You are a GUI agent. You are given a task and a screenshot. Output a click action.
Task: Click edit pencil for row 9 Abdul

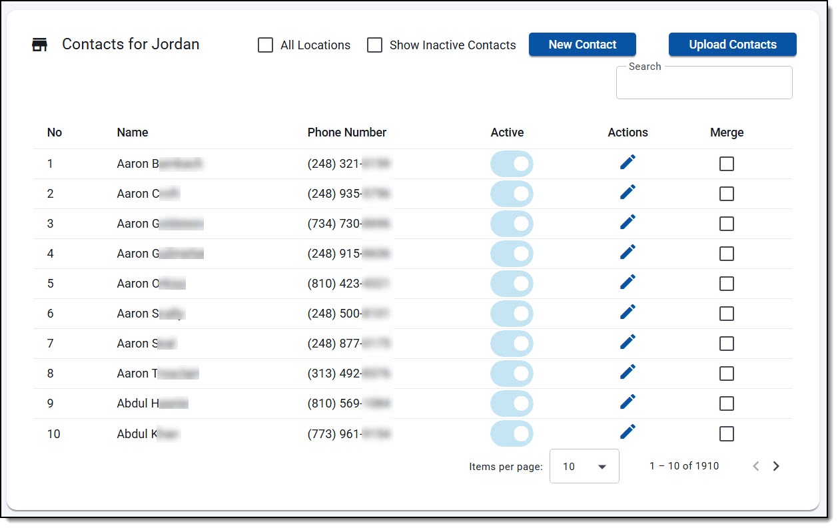628,401
